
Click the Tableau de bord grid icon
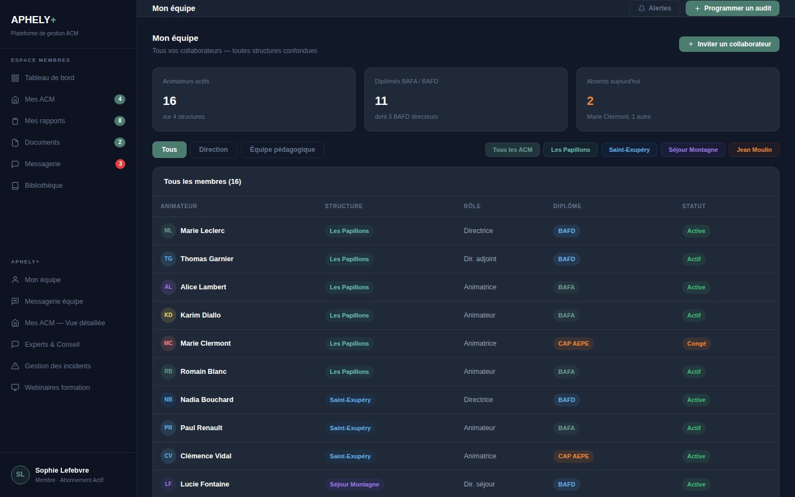point(15,78)
